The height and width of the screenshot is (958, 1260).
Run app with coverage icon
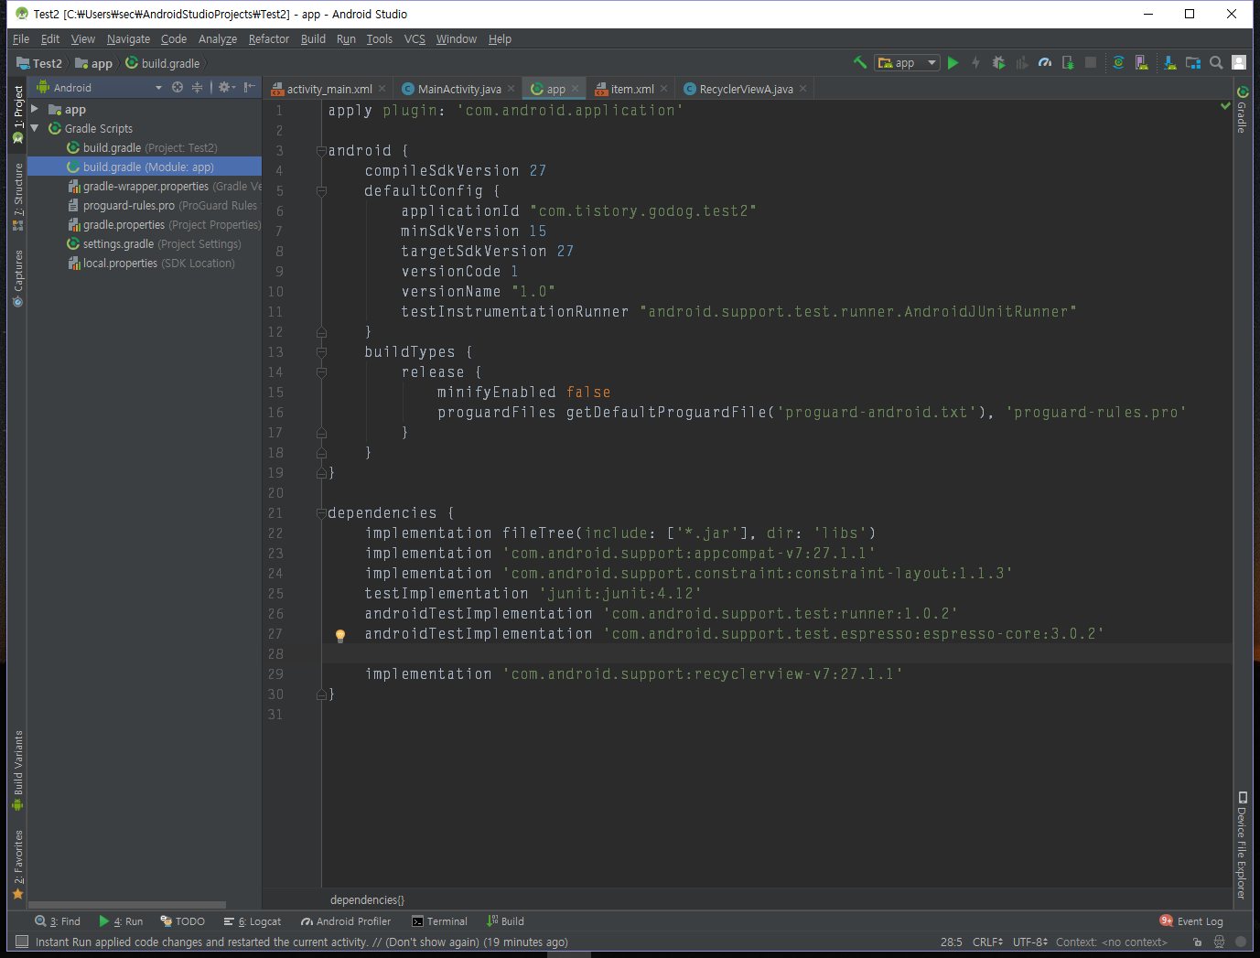click(1021, 62)
